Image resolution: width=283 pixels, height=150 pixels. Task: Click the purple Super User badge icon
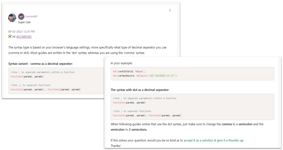point(21,17)
